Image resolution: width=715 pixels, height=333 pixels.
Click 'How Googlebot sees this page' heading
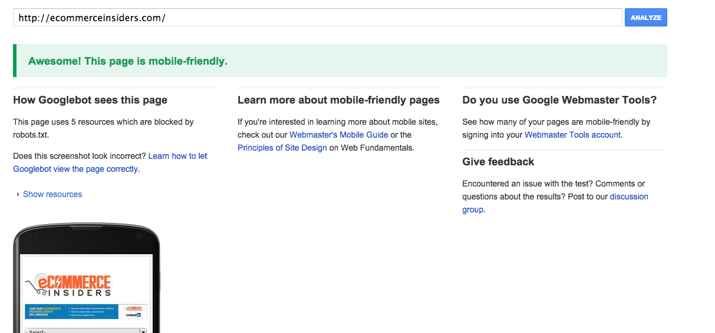pos(90,100)
